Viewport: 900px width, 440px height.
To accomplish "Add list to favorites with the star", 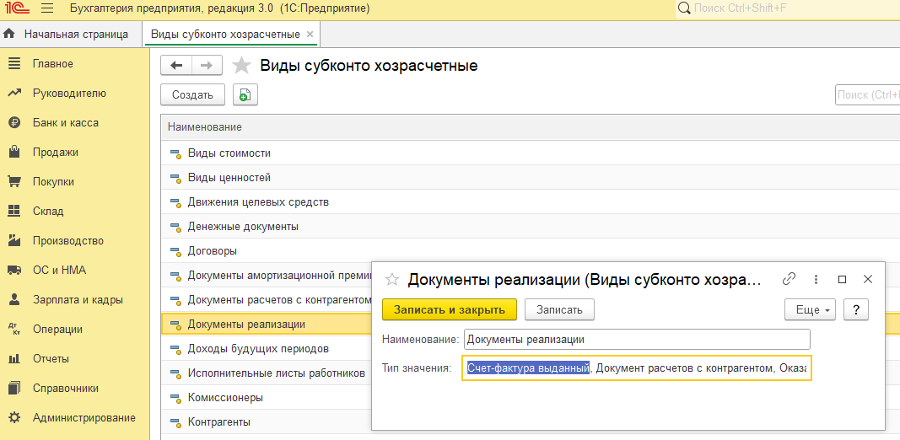I will [x=241, y=66].
